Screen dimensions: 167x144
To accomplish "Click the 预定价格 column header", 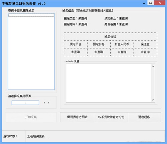I will [x=99, y=44].
